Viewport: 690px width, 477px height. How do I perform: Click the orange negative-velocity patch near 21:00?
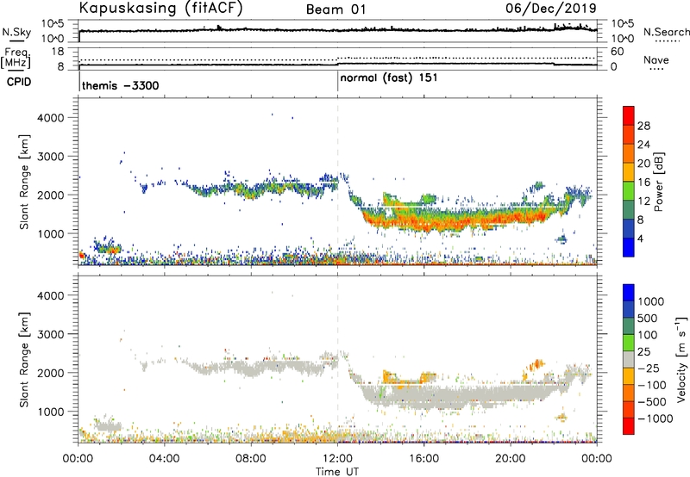(536, 364)
